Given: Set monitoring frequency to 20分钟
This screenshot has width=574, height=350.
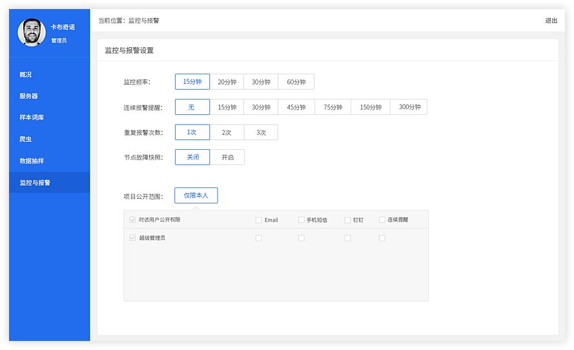Looking at the screenshot, I should click(227, 82).
